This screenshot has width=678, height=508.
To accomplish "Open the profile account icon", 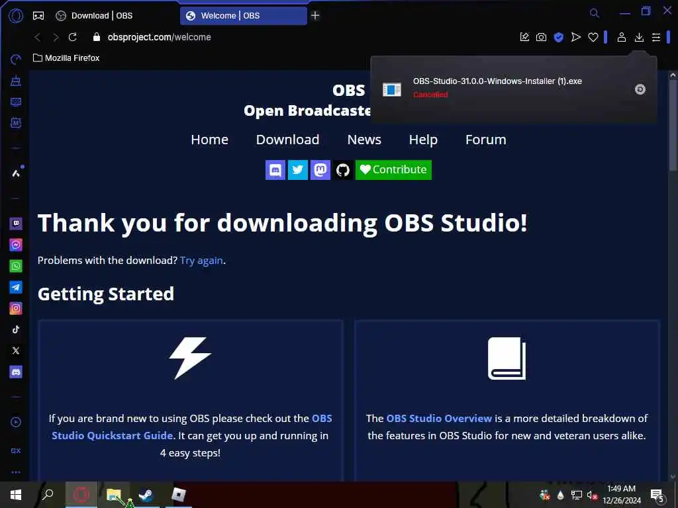I will tap(621, 37).
